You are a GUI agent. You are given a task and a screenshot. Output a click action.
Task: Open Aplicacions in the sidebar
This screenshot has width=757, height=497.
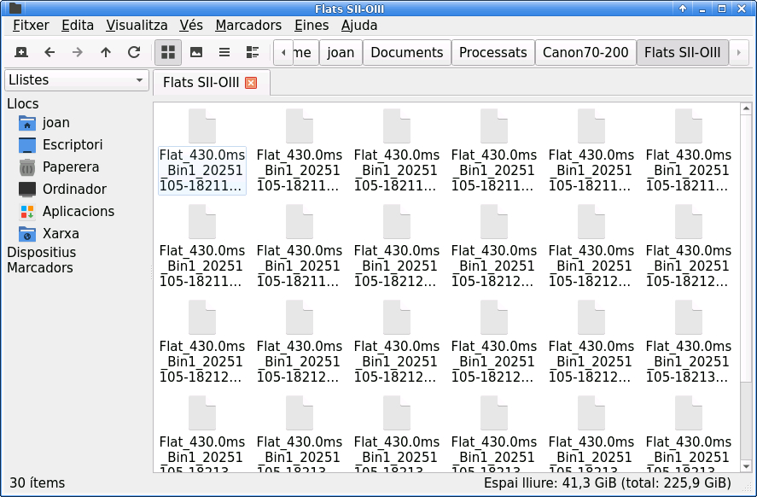click(78, 212)
